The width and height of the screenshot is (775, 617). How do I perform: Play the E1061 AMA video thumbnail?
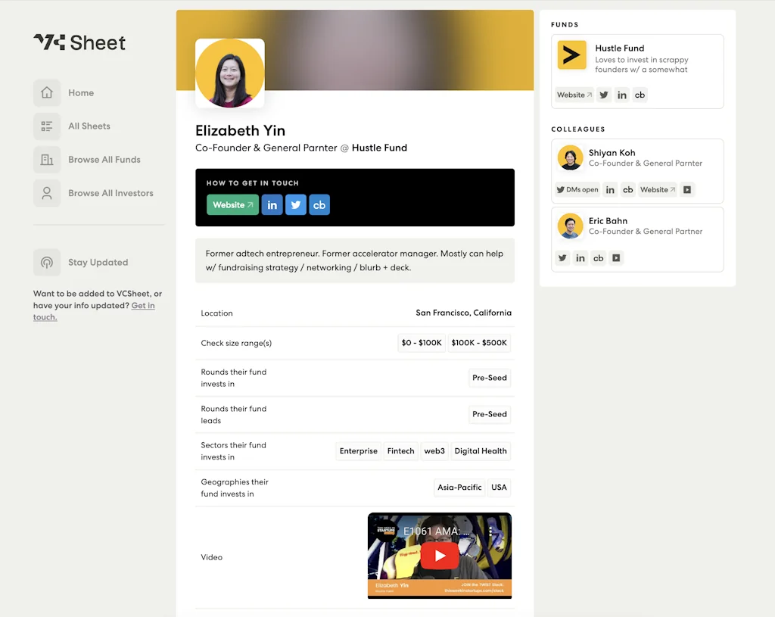click(x=439, y=555)
